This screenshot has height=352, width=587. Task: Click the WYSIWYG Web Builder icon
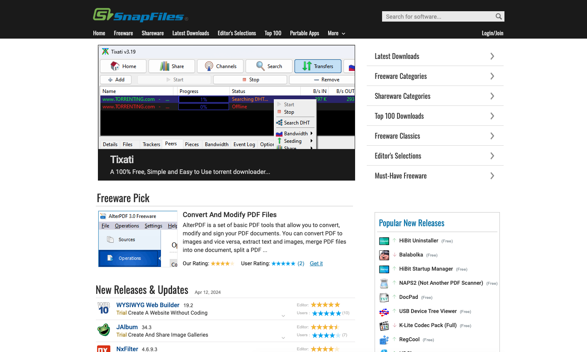point(104,308)
